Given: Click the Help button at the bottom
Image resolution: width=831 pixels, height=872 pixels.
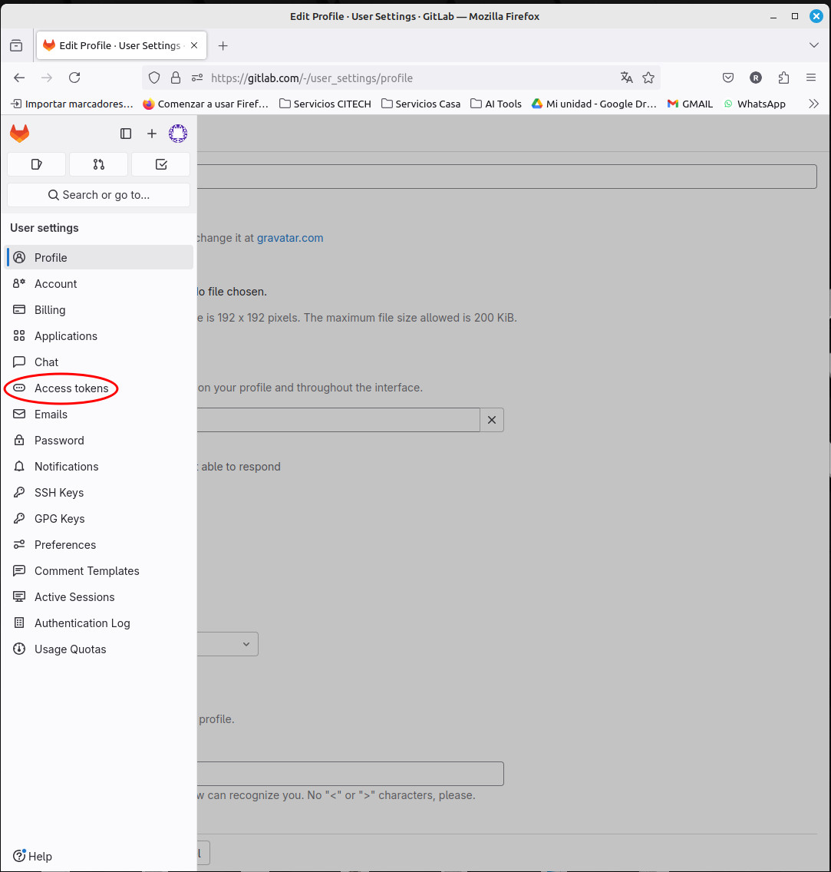Looking at the screenshot, I should tap(33, 857).
